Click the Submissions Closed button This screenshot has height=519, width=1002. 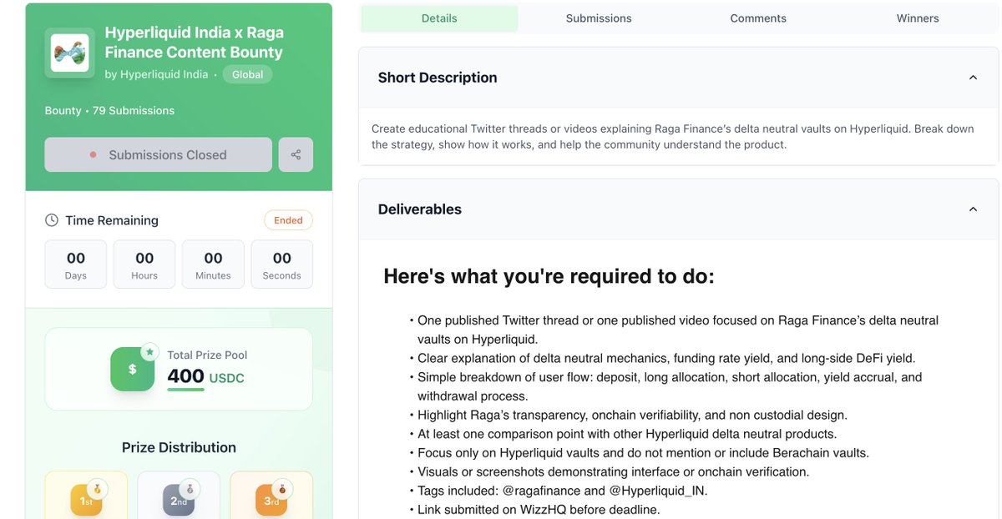point(159,154)
